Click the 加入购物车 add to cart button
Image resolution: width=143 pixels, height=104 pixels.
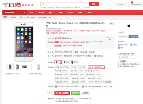[62, 93]
